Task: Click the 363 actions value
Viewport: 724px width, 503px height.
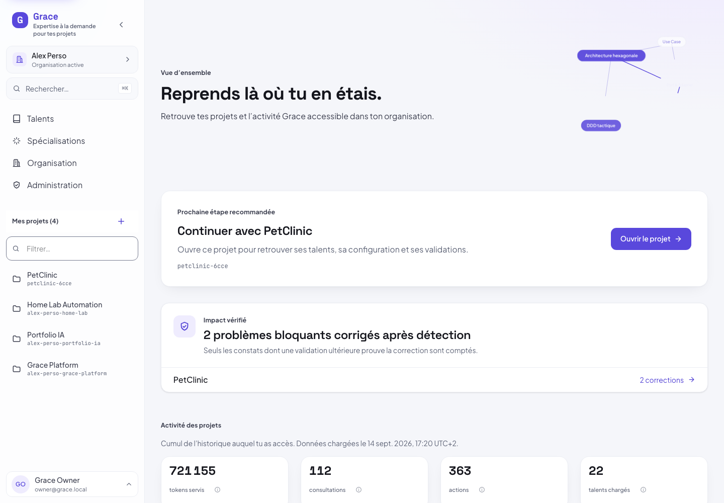Action: tap(460, 471)
